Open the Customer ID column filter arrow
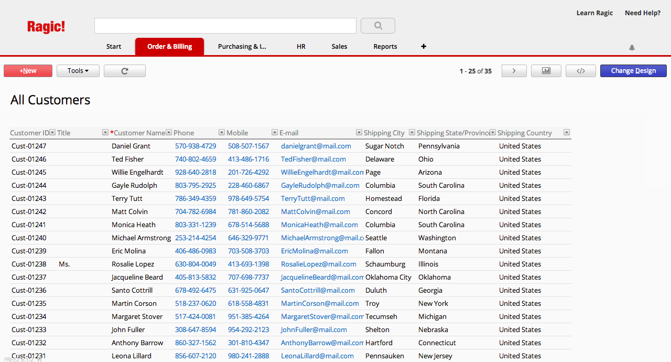This screenshot has height=362, width=671. [52, 133]
